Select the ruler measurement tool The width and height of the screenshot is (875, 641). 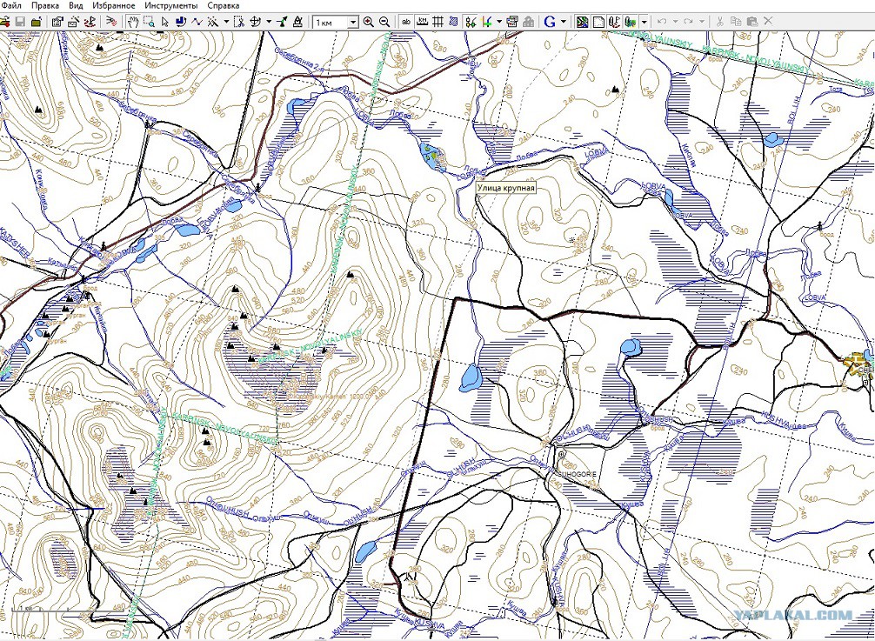pos(297,22)
